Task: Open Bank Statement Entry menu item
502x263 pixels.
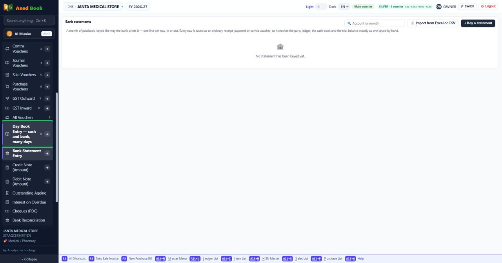Action: [x=27, y=153]
